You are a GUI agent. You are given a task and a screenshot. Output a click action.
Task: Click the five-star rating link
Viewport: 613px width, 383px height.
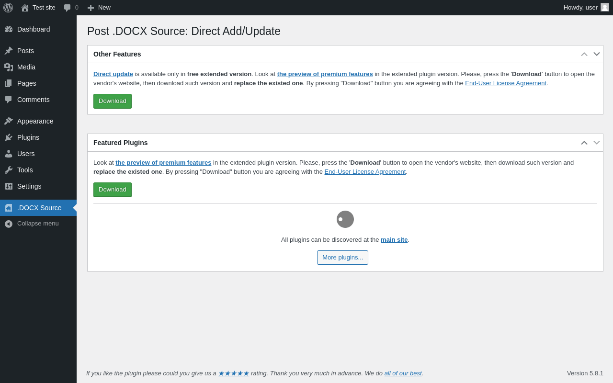(x=233, y=373)
